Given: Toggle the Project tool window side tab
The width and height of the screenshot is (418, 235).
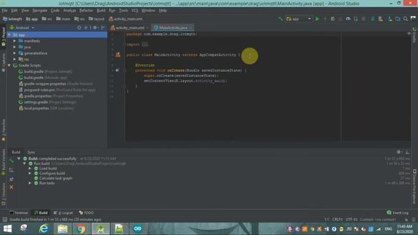Looking at the screenshot, I should (x=3, y=37).
